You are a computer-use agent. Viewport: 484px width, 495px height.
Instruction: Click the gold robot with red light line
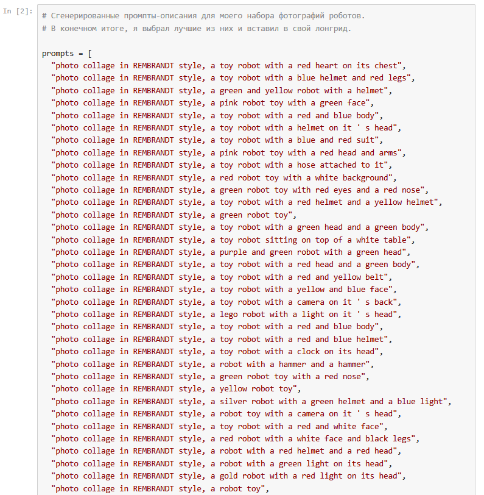(228, 476)
